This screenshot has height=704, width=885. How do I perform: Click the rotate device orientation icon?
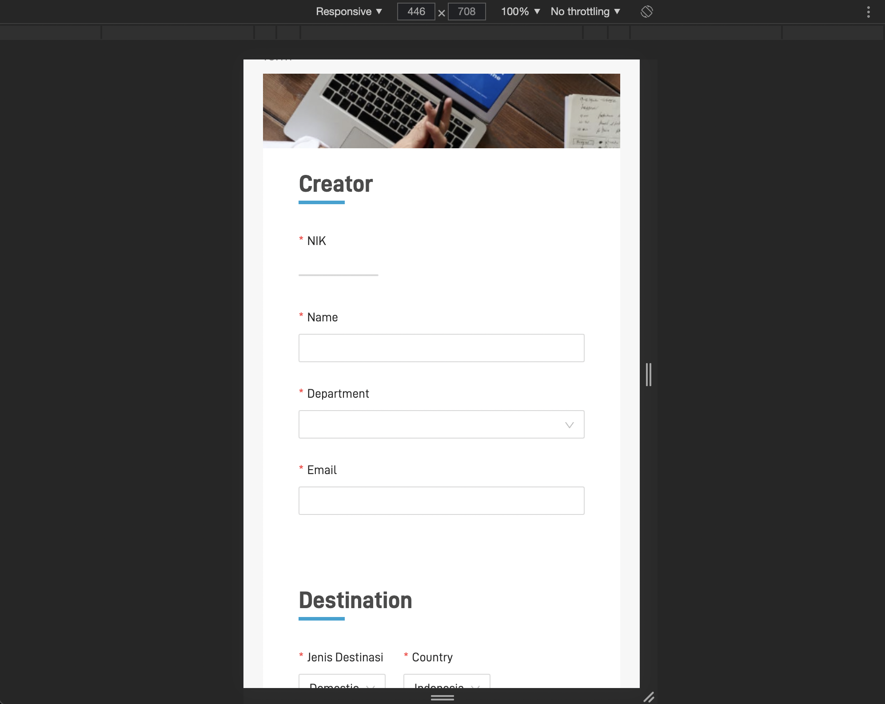pos(646,12)
